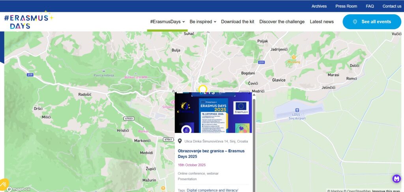Click the yellow event map marker
The height and width of the screenshot is (192, 404).
pos(202,88)
